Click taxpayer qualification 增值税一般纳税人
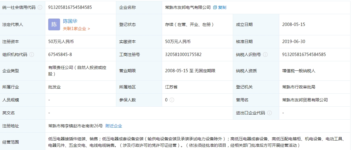Image resolution: width=352 pixels, height=150 pixels. (x=299, y=71)
